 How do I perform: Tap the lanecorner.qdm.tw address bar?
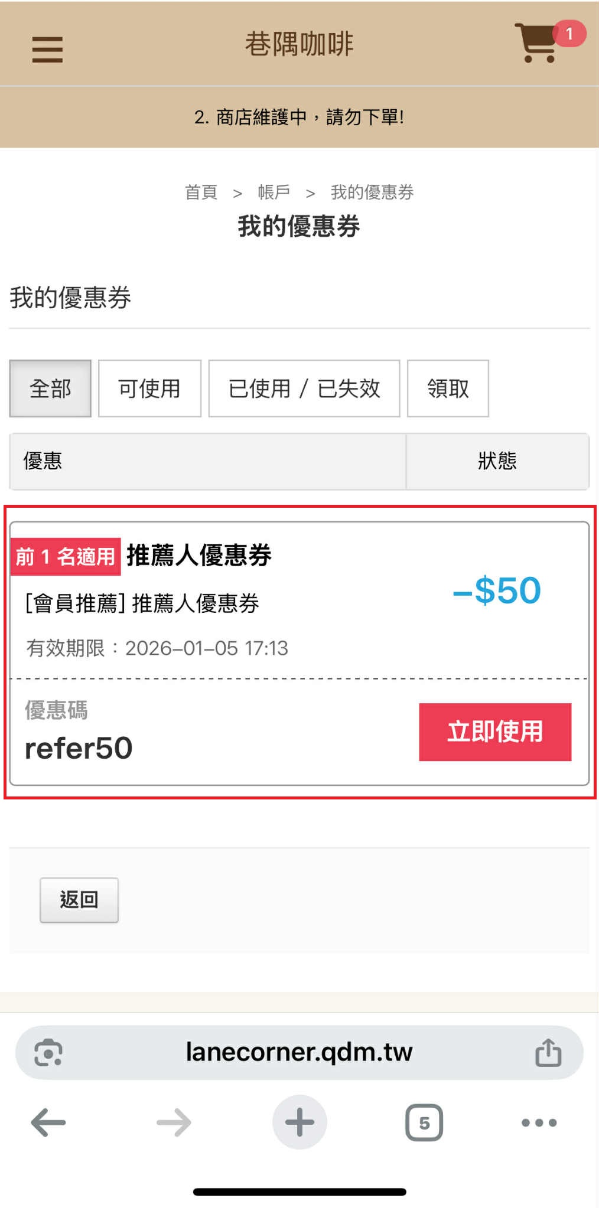[299, 1053]
